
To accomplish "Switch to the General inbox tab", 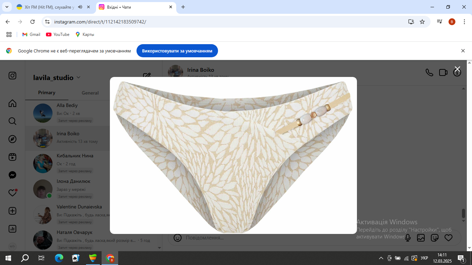I will click(90, 93).
